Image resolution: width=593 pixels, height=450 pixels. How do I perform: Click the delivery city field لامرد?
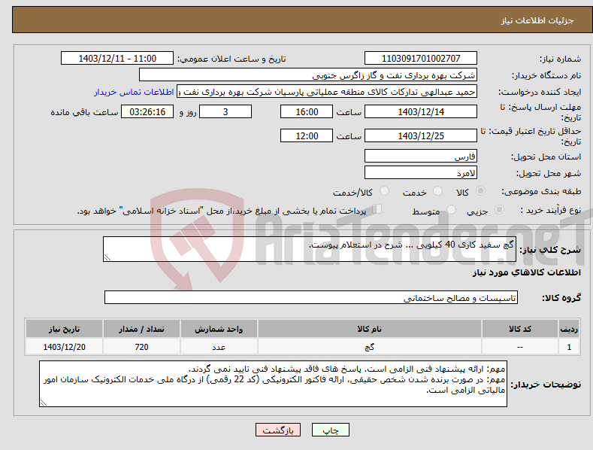421,173
